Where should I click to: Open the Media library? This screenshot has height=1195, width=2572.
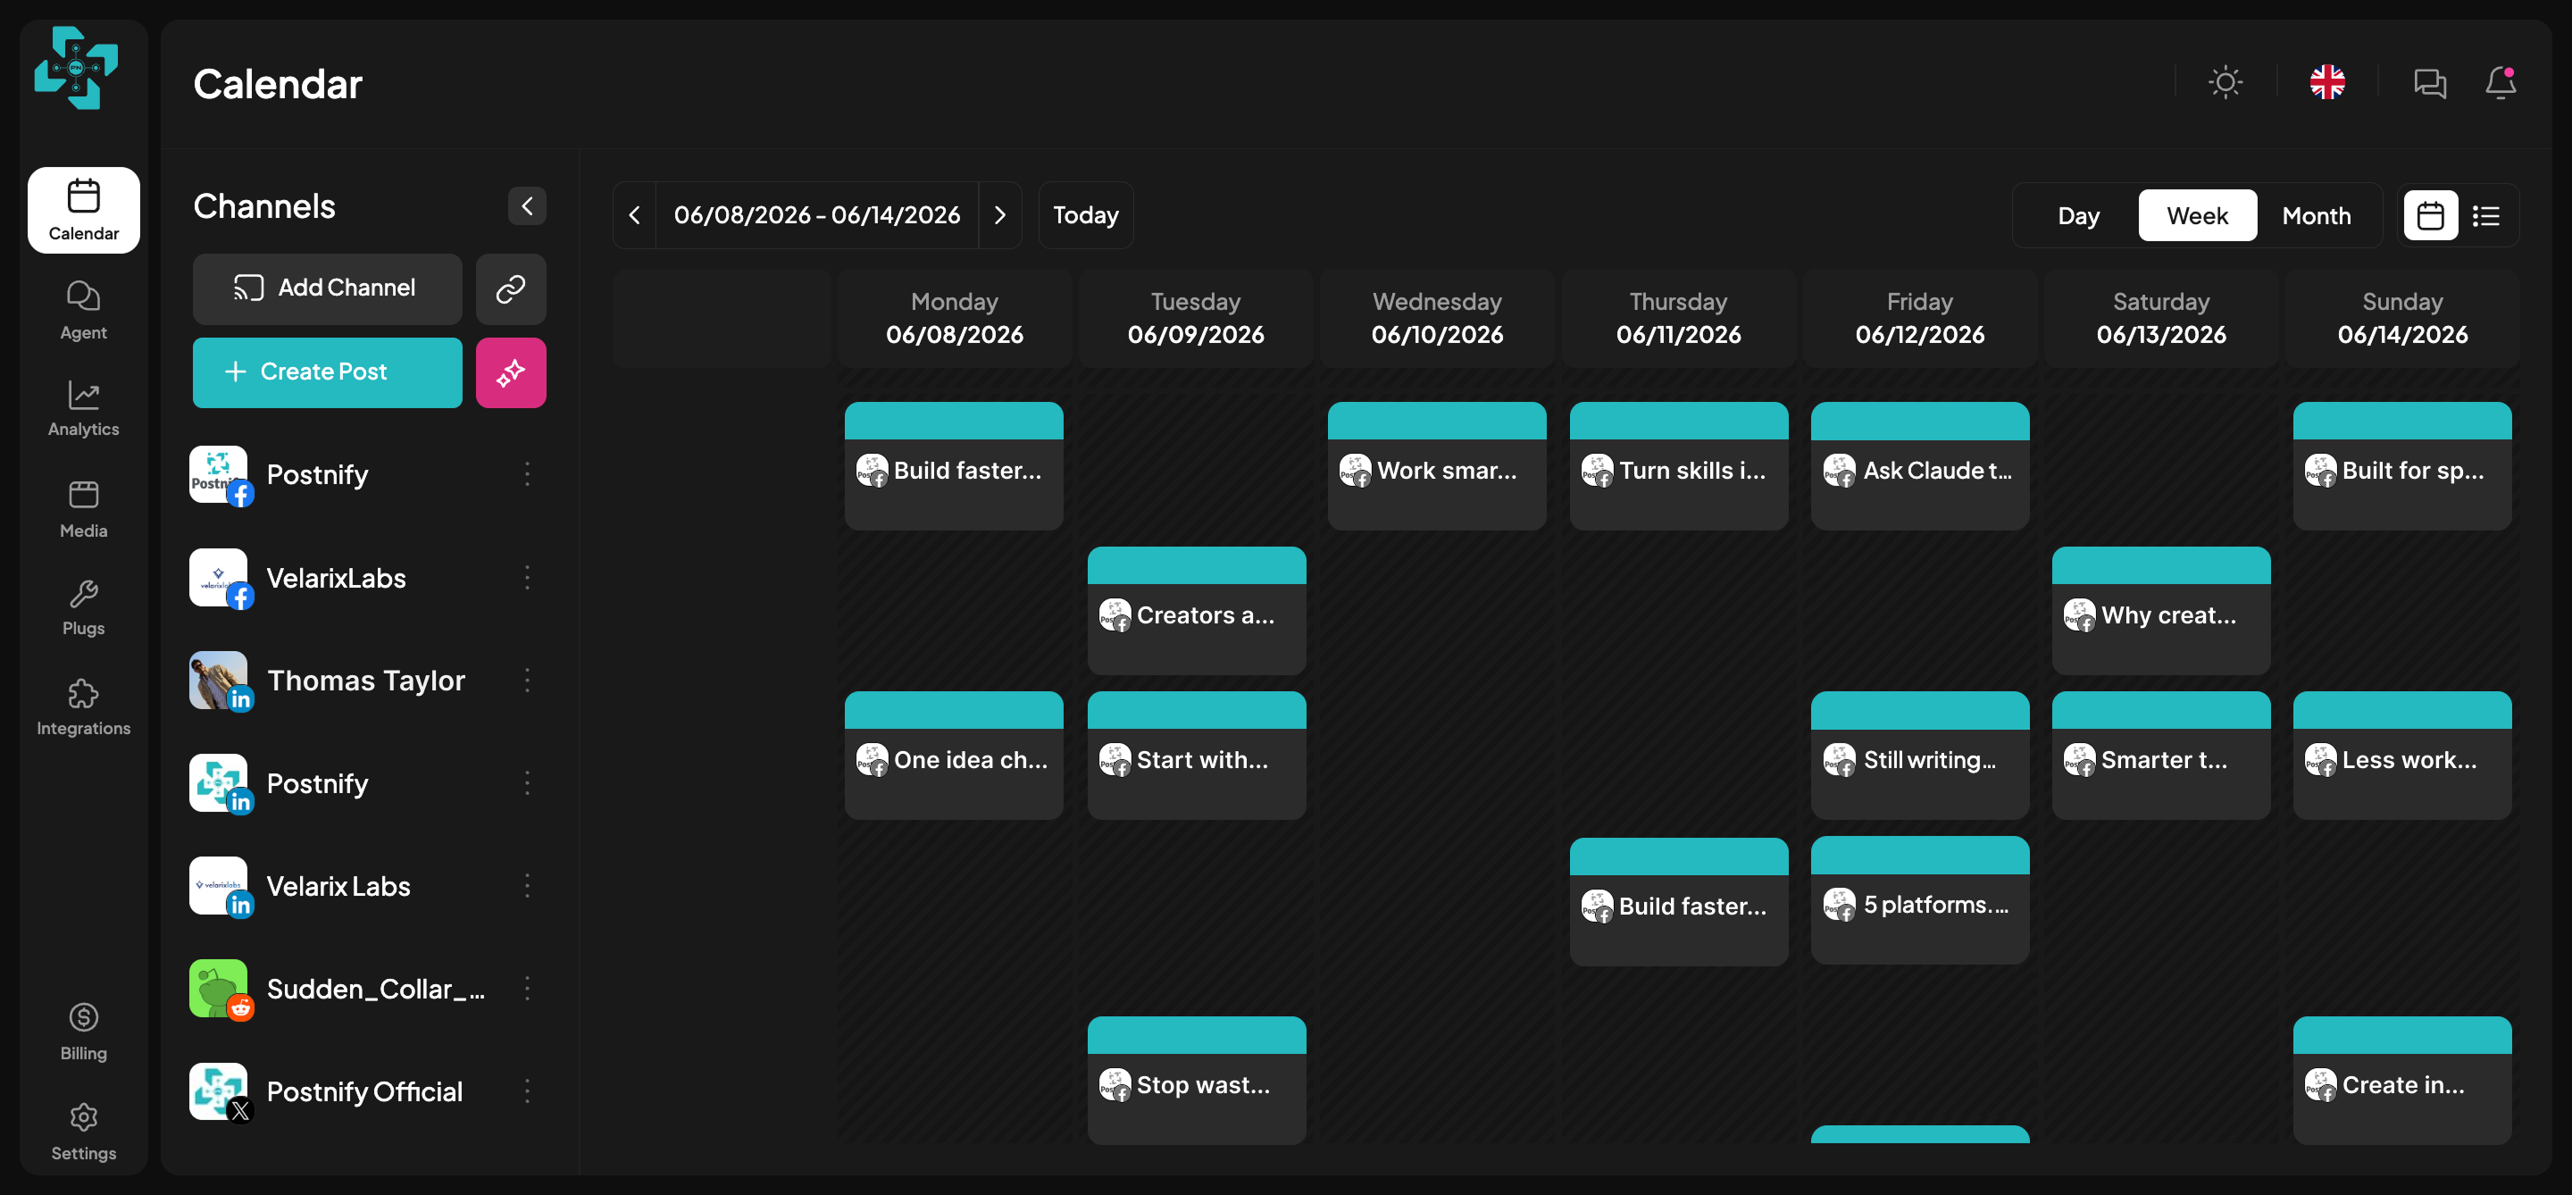click(84, 509)
